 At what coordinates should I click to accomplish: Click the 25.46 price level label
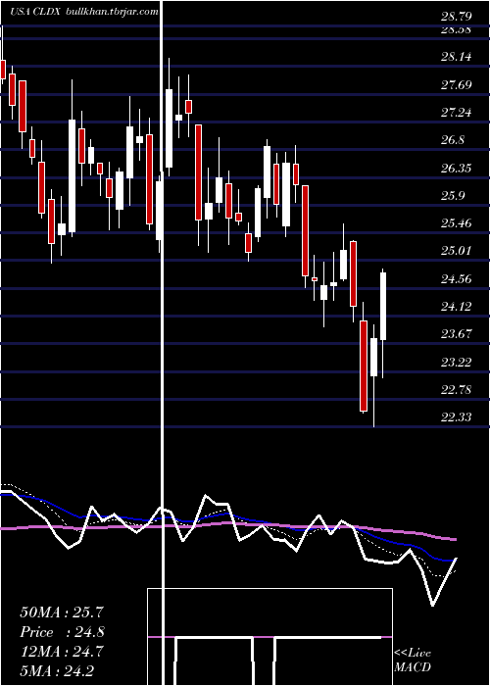coord(457,223)
